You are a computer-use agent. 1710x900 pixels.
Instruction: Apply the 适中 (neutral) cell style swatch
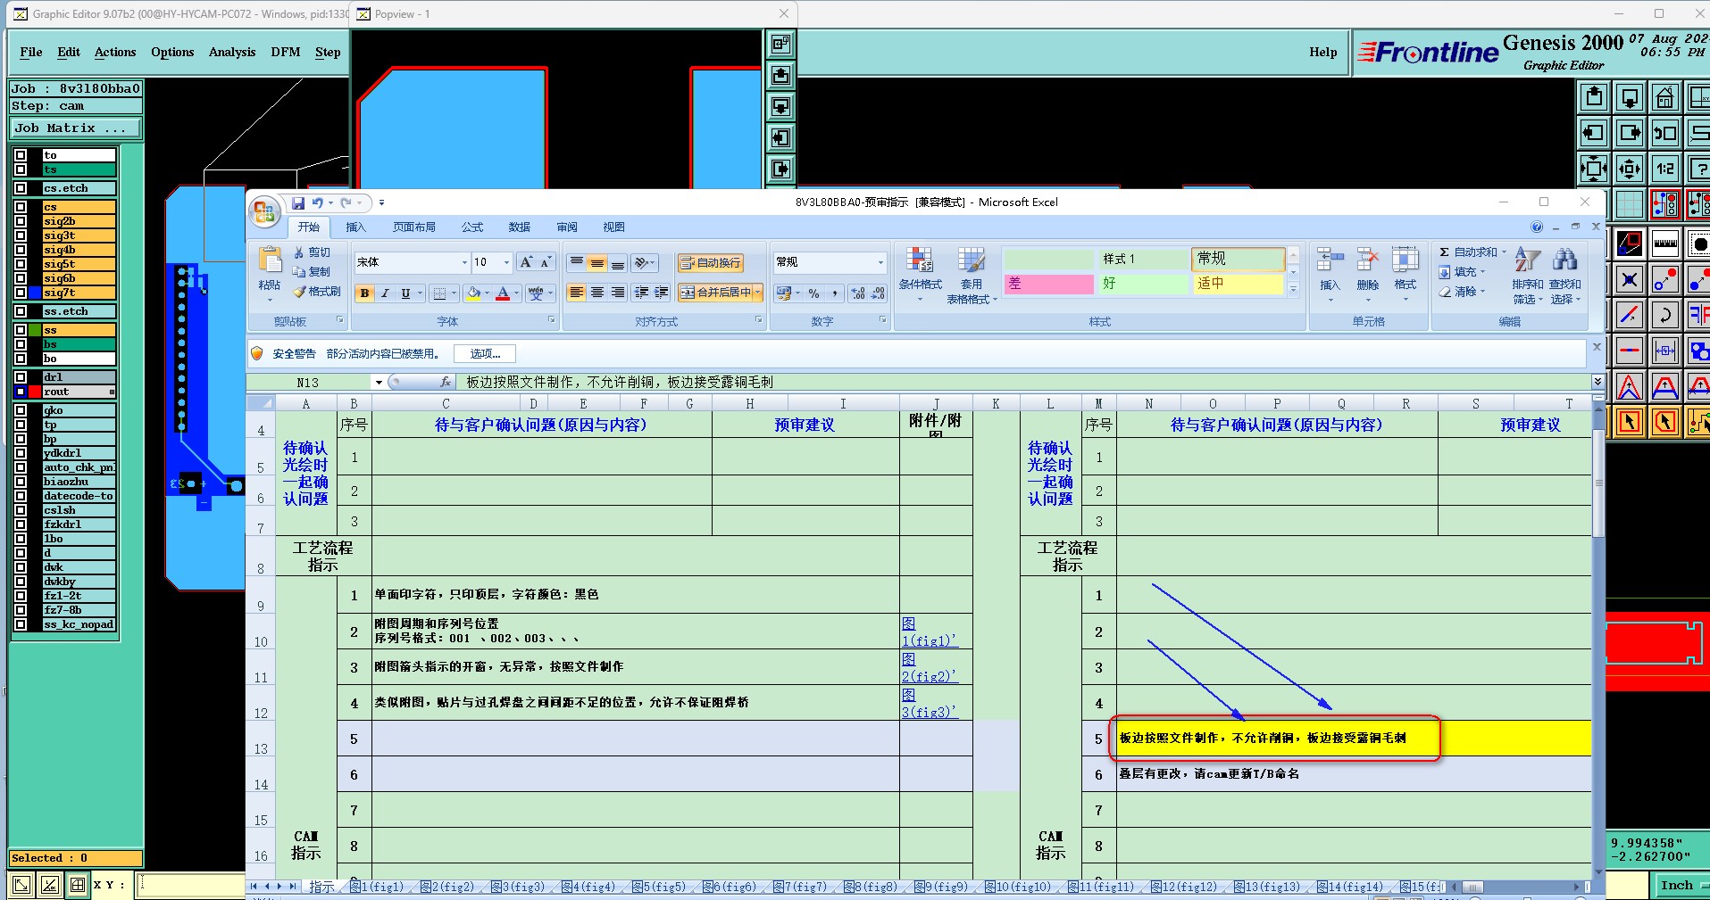point(1239,284)
